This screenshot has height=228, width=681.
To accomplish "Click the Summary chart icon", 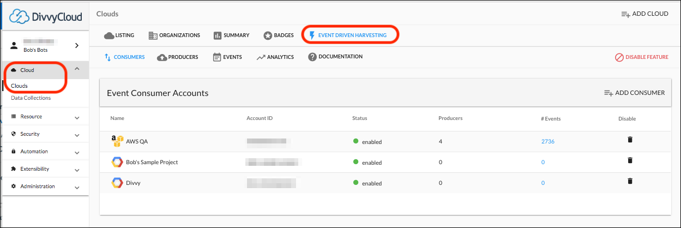I will point(217,35).
